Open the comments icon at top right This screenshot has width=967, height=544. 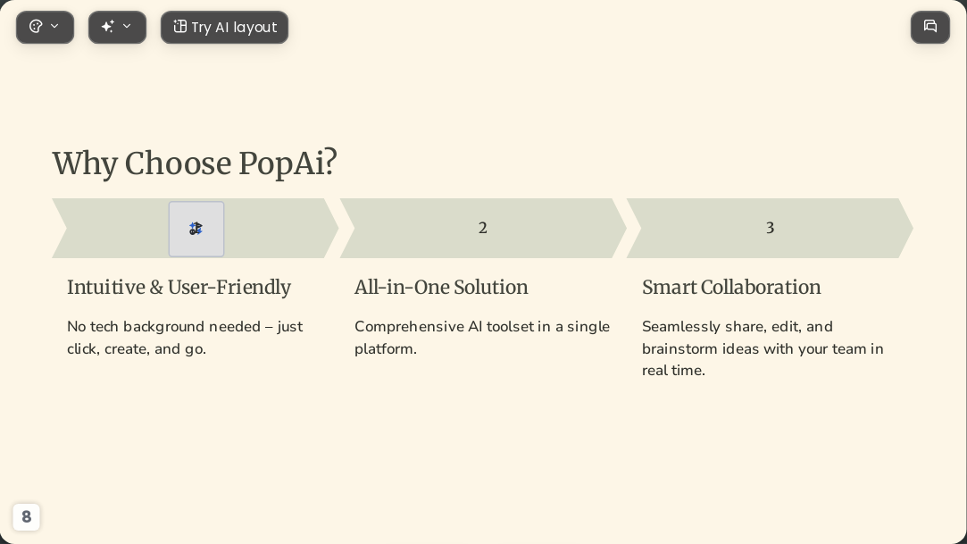pos(930,27)
